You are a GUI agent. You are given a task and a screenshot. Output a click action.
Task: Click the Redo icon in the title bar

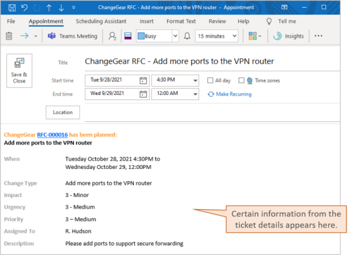point(36,8)
